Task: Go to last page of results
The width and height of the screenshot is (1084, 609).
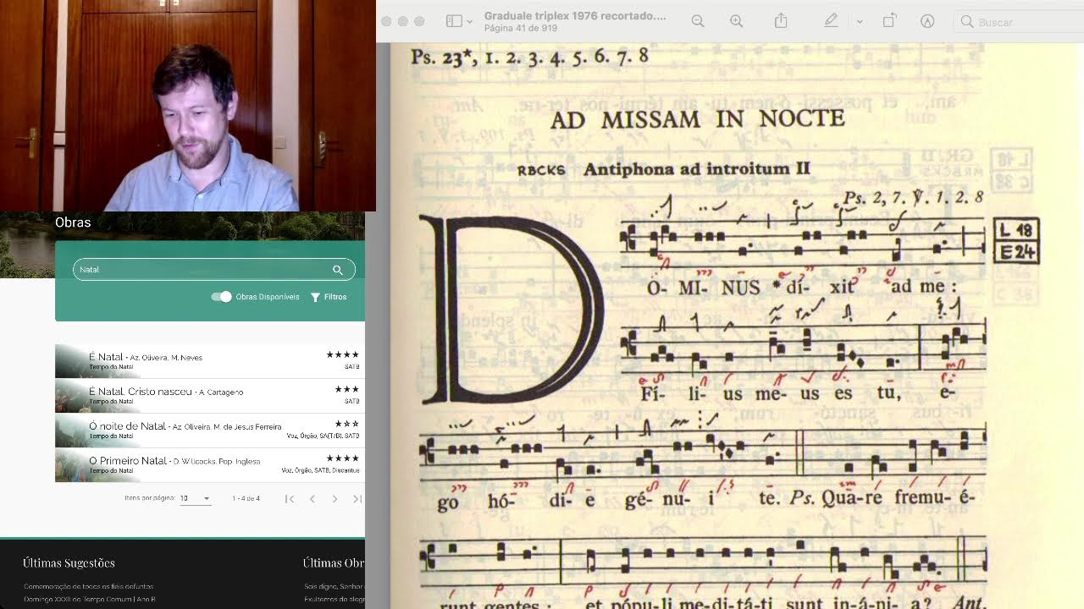Action: point(357,499)
